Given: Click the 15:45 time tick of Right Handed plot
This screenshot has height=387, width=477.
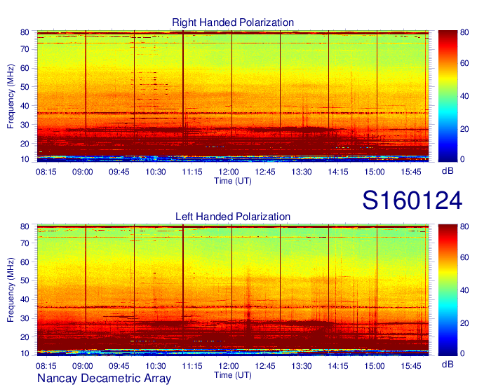Looking at the screenshot, I should (x=411, y=172).
